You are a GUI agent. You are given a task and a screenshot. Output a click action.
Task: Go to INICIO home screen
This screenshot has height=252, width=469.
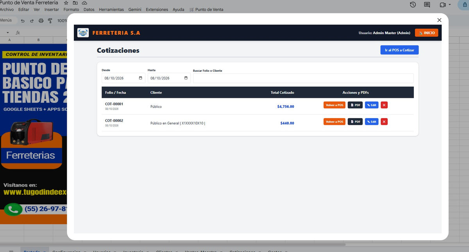click(426, 33)
